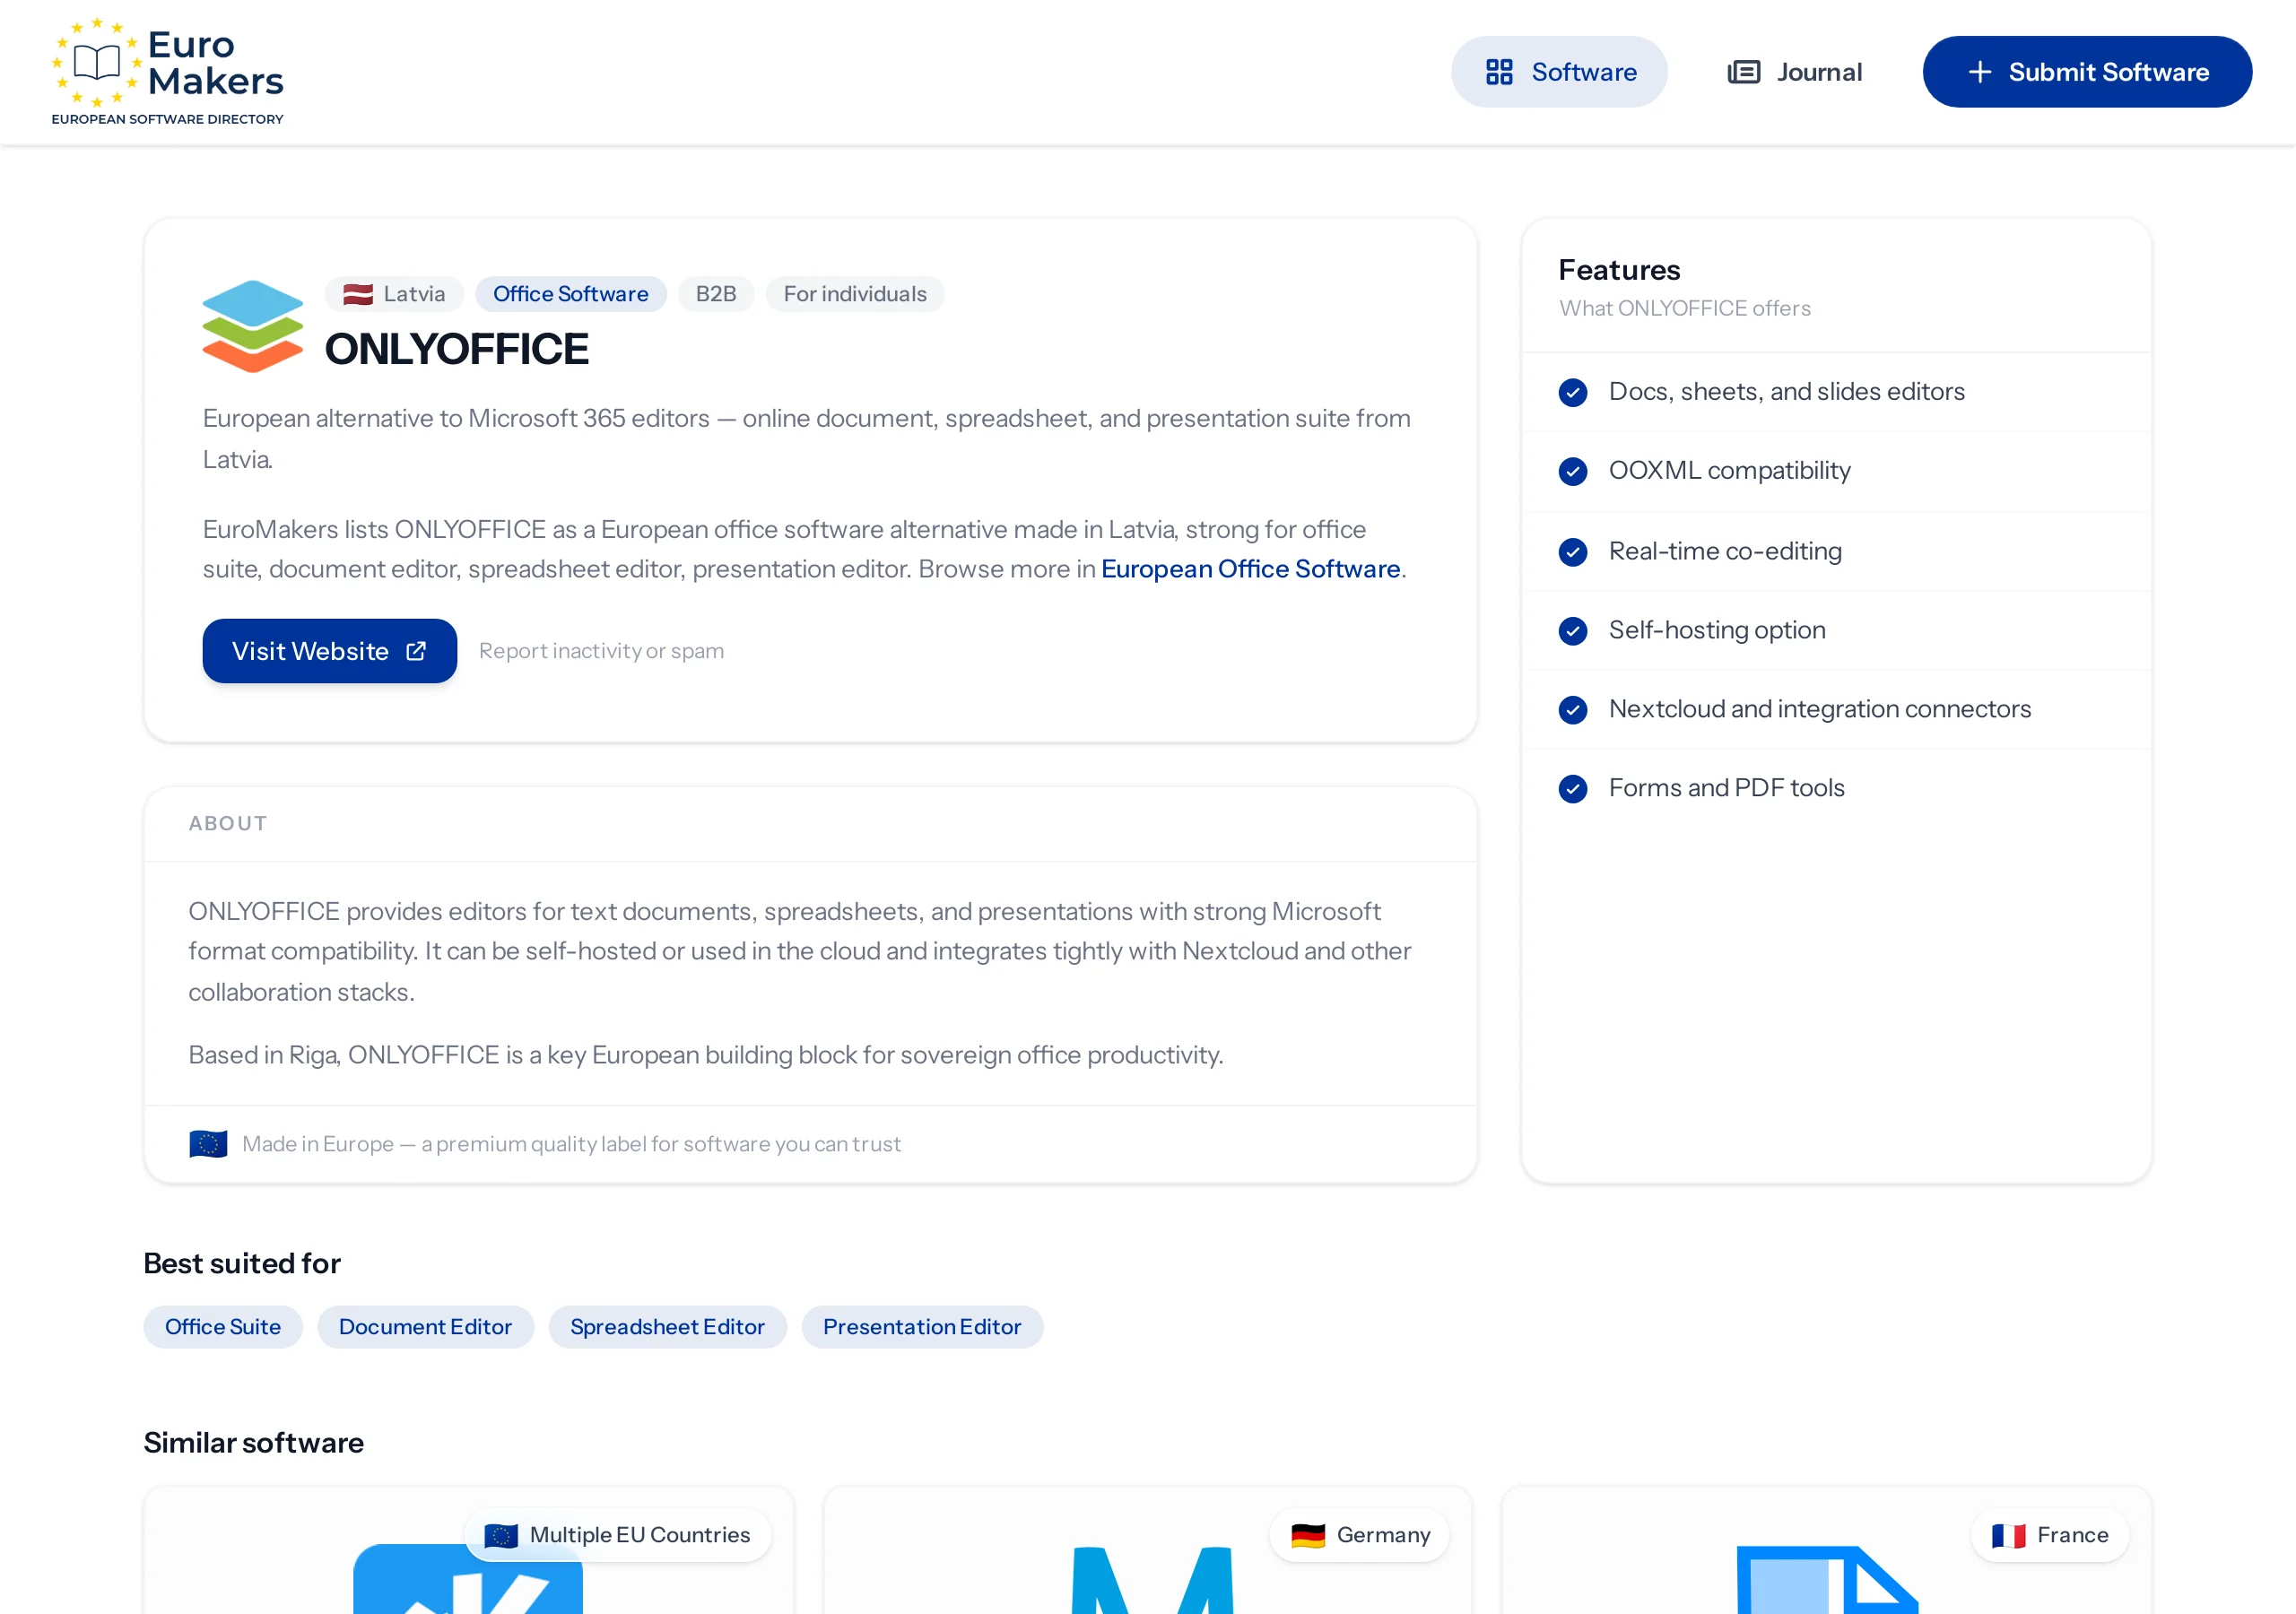Click check icon beside Nextcloud and integration connectors
The width and height of the screenshot is (2296, 1614).
coord(1573,709)
